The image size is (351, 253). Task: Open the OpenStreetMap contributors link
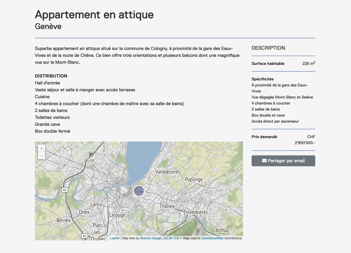(212, 238)
